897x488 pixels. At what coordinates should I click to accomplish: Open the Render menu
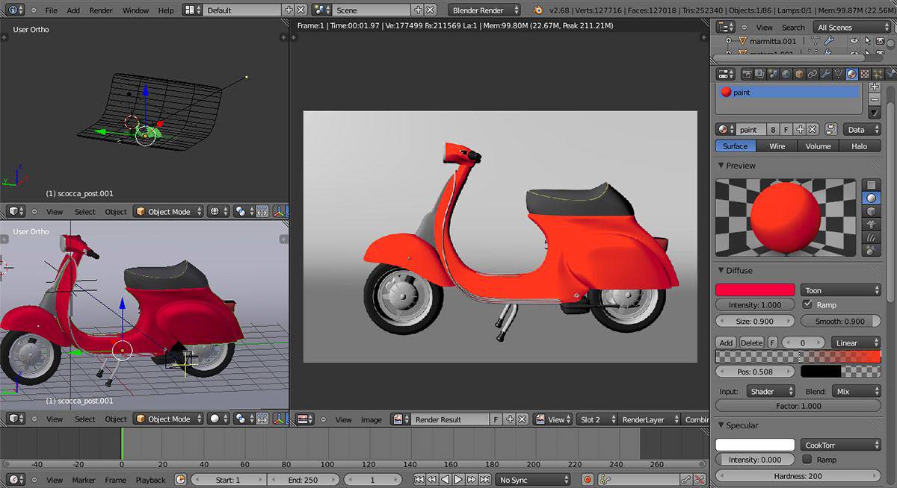[x=101, y=10]
